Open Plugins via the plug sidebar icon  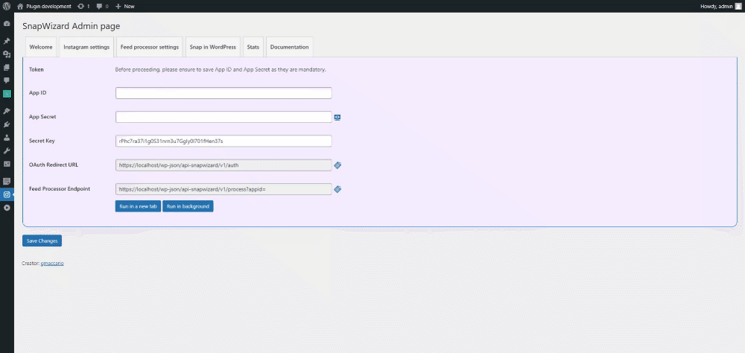point(7,124)
